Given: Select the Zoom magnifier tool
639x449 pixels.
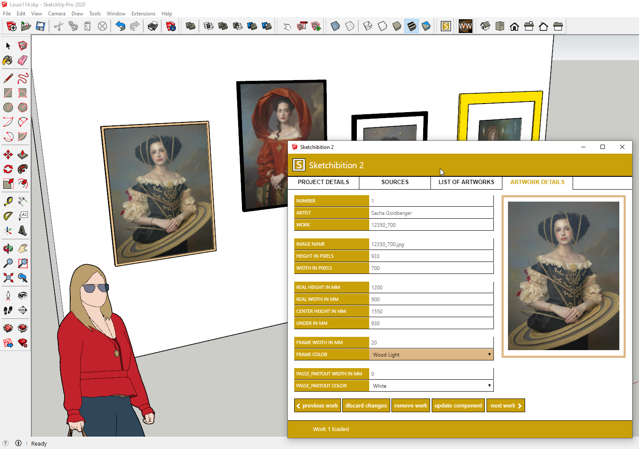Looking at the screenshot, I should coord(8,263).
